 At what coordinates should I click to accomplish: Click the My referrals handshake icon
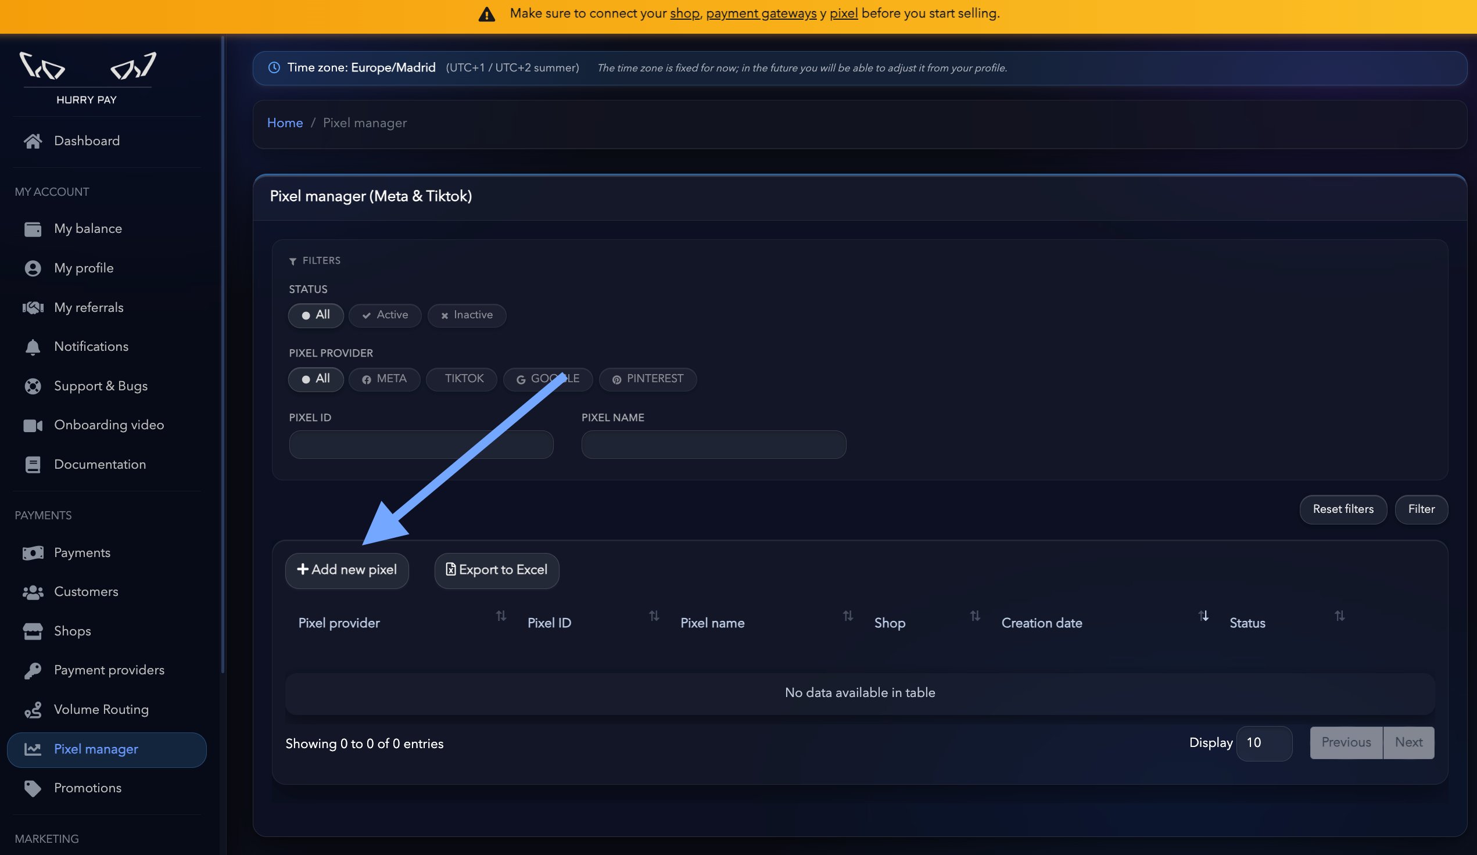click(x=33, y=308)
